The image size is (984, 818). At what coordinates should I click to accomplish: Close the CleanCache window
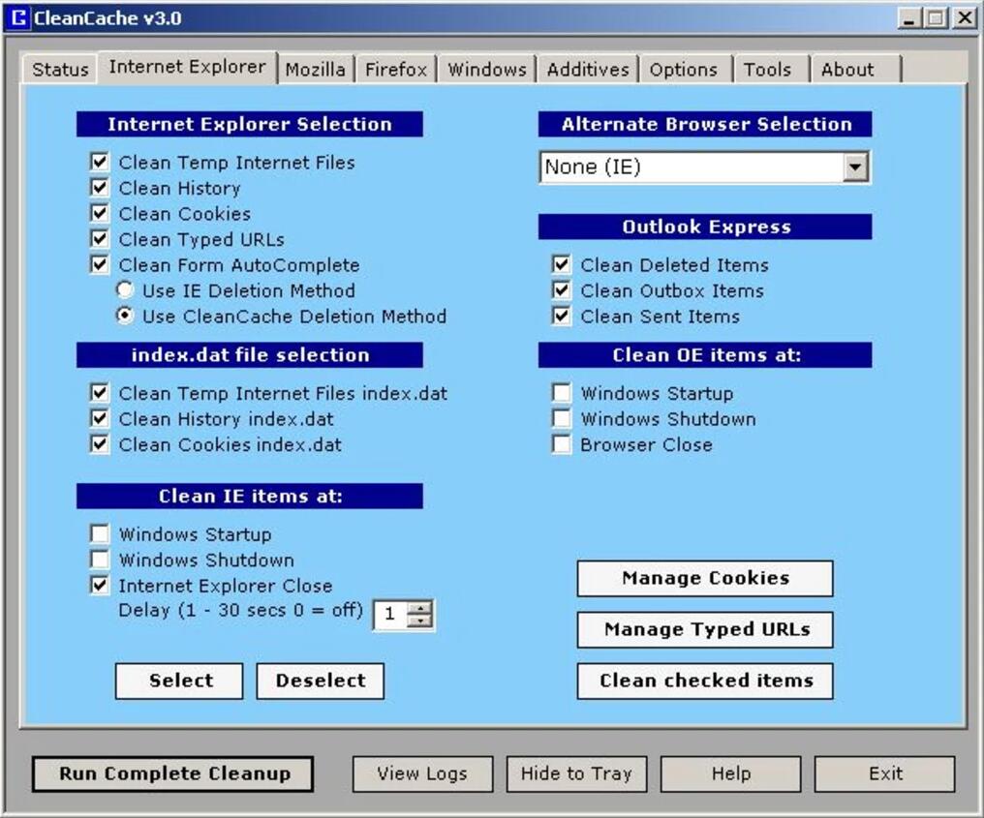[x=964, y=18]
